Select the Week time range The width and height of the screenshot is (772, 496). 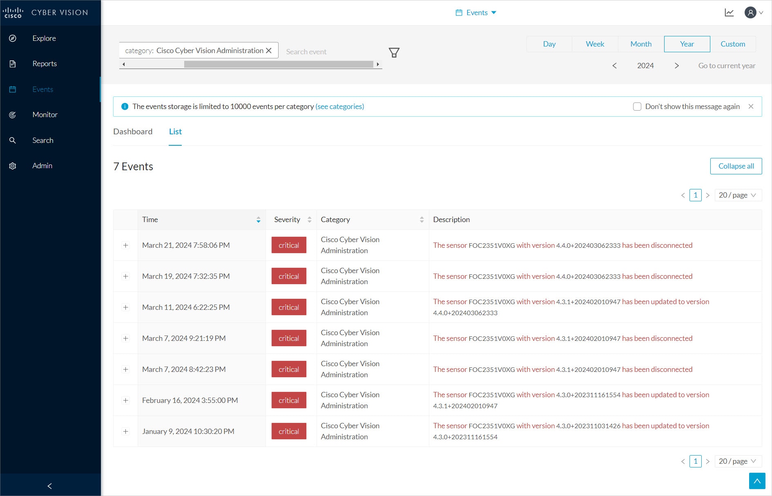(x=595, y=44)
